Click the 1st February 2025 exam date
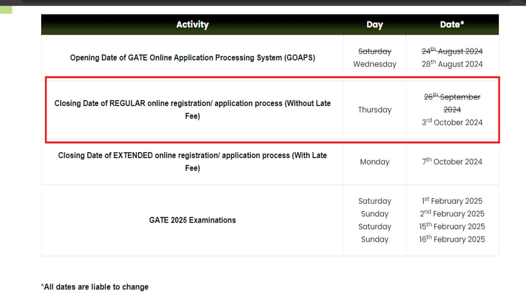This screenshot has height=296, width=526. click(x=452, y=201)
